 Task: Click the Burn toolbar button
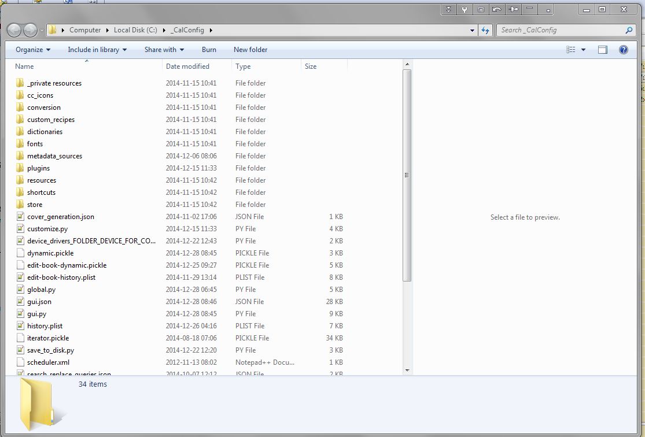click(x=209, y=50)
